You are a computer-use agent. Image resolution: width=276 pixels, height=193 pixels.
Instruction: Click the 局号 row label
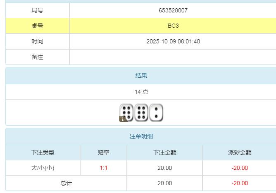tap(37, 10)
